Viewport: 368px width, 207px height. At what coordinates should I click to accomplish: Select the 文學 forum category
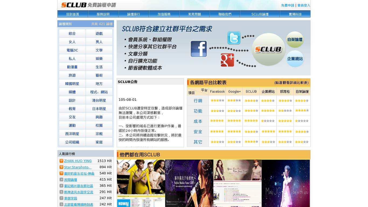click(x=99, y=50)
